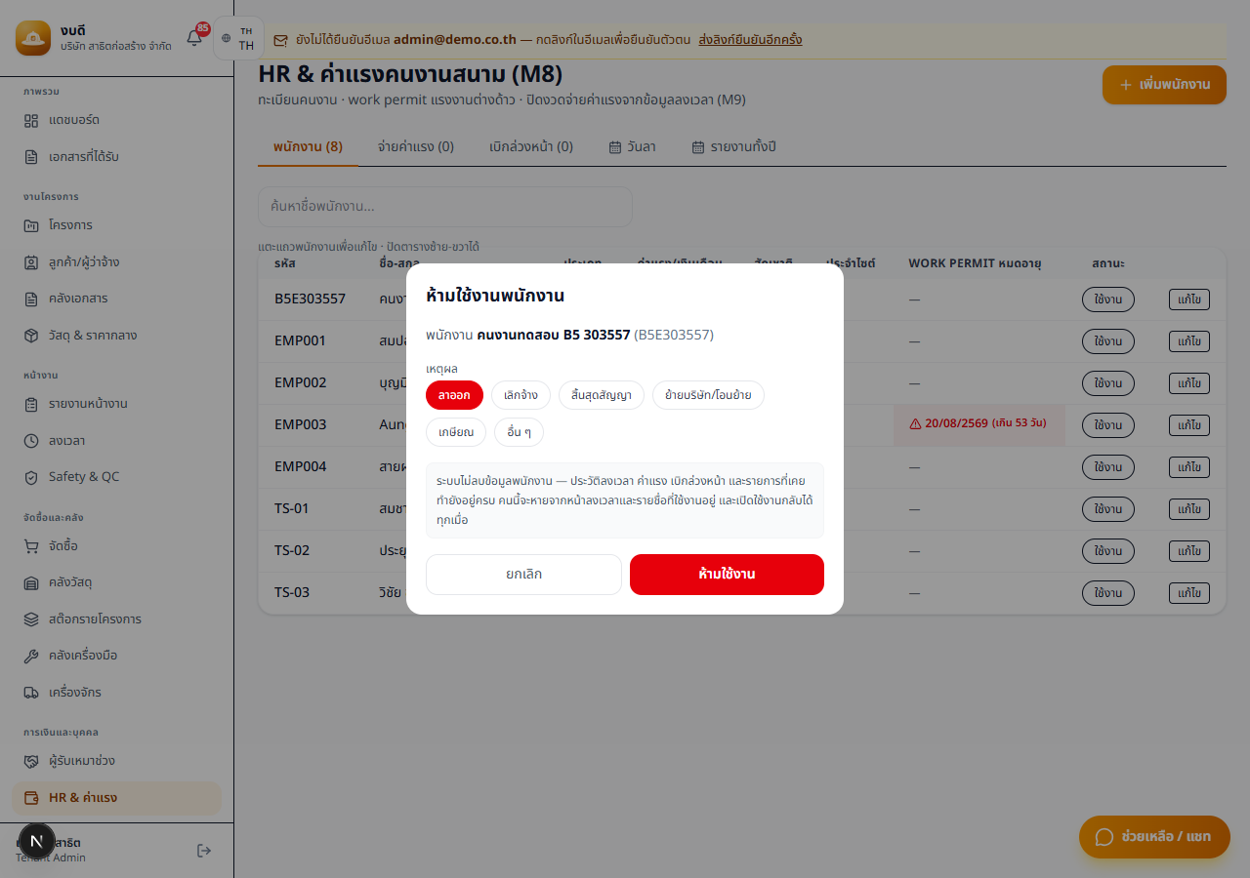Go to the รายงานทั้งปี tab

pyautogui.click(x=733, y=147)
